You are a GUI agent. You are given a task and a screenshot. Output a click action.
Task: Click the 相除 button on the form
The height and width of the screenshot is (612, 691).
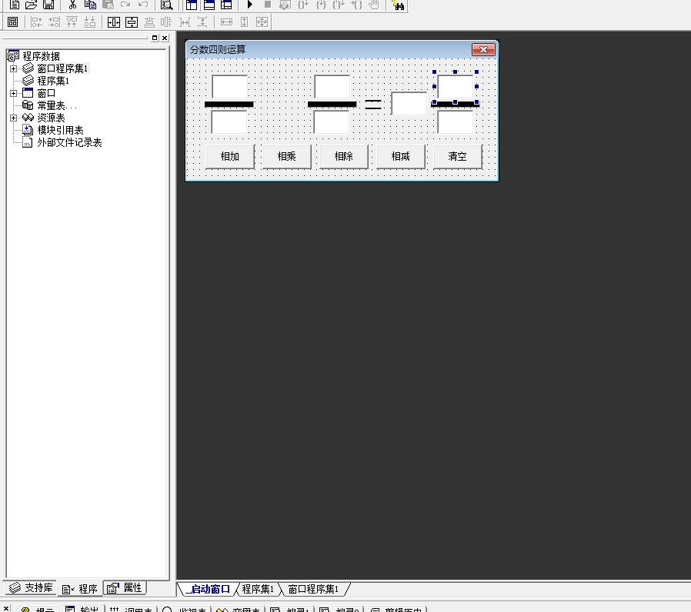point(343,156)
